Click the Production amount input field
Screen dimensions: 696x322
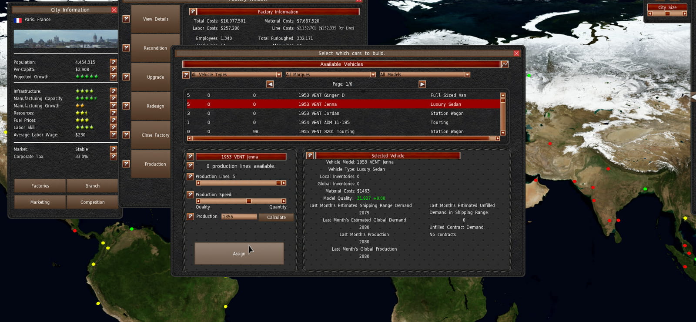coord(239,216)
